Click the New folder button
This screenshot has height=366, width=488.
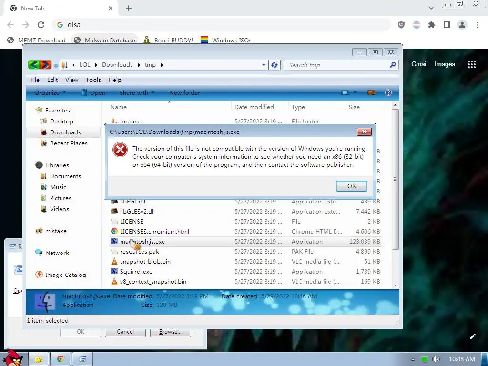184,92
